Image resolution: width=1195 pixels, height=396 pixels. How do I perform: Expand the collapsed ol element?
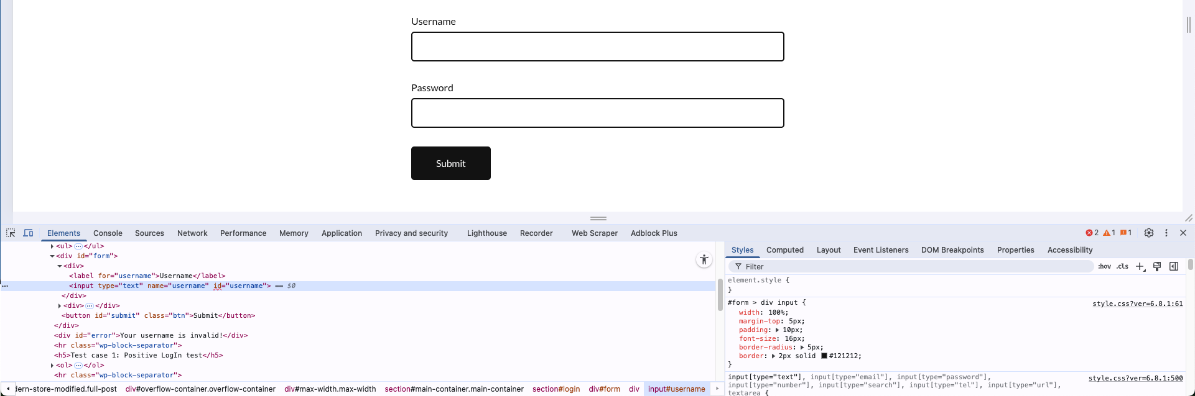[x=52, y=366]
